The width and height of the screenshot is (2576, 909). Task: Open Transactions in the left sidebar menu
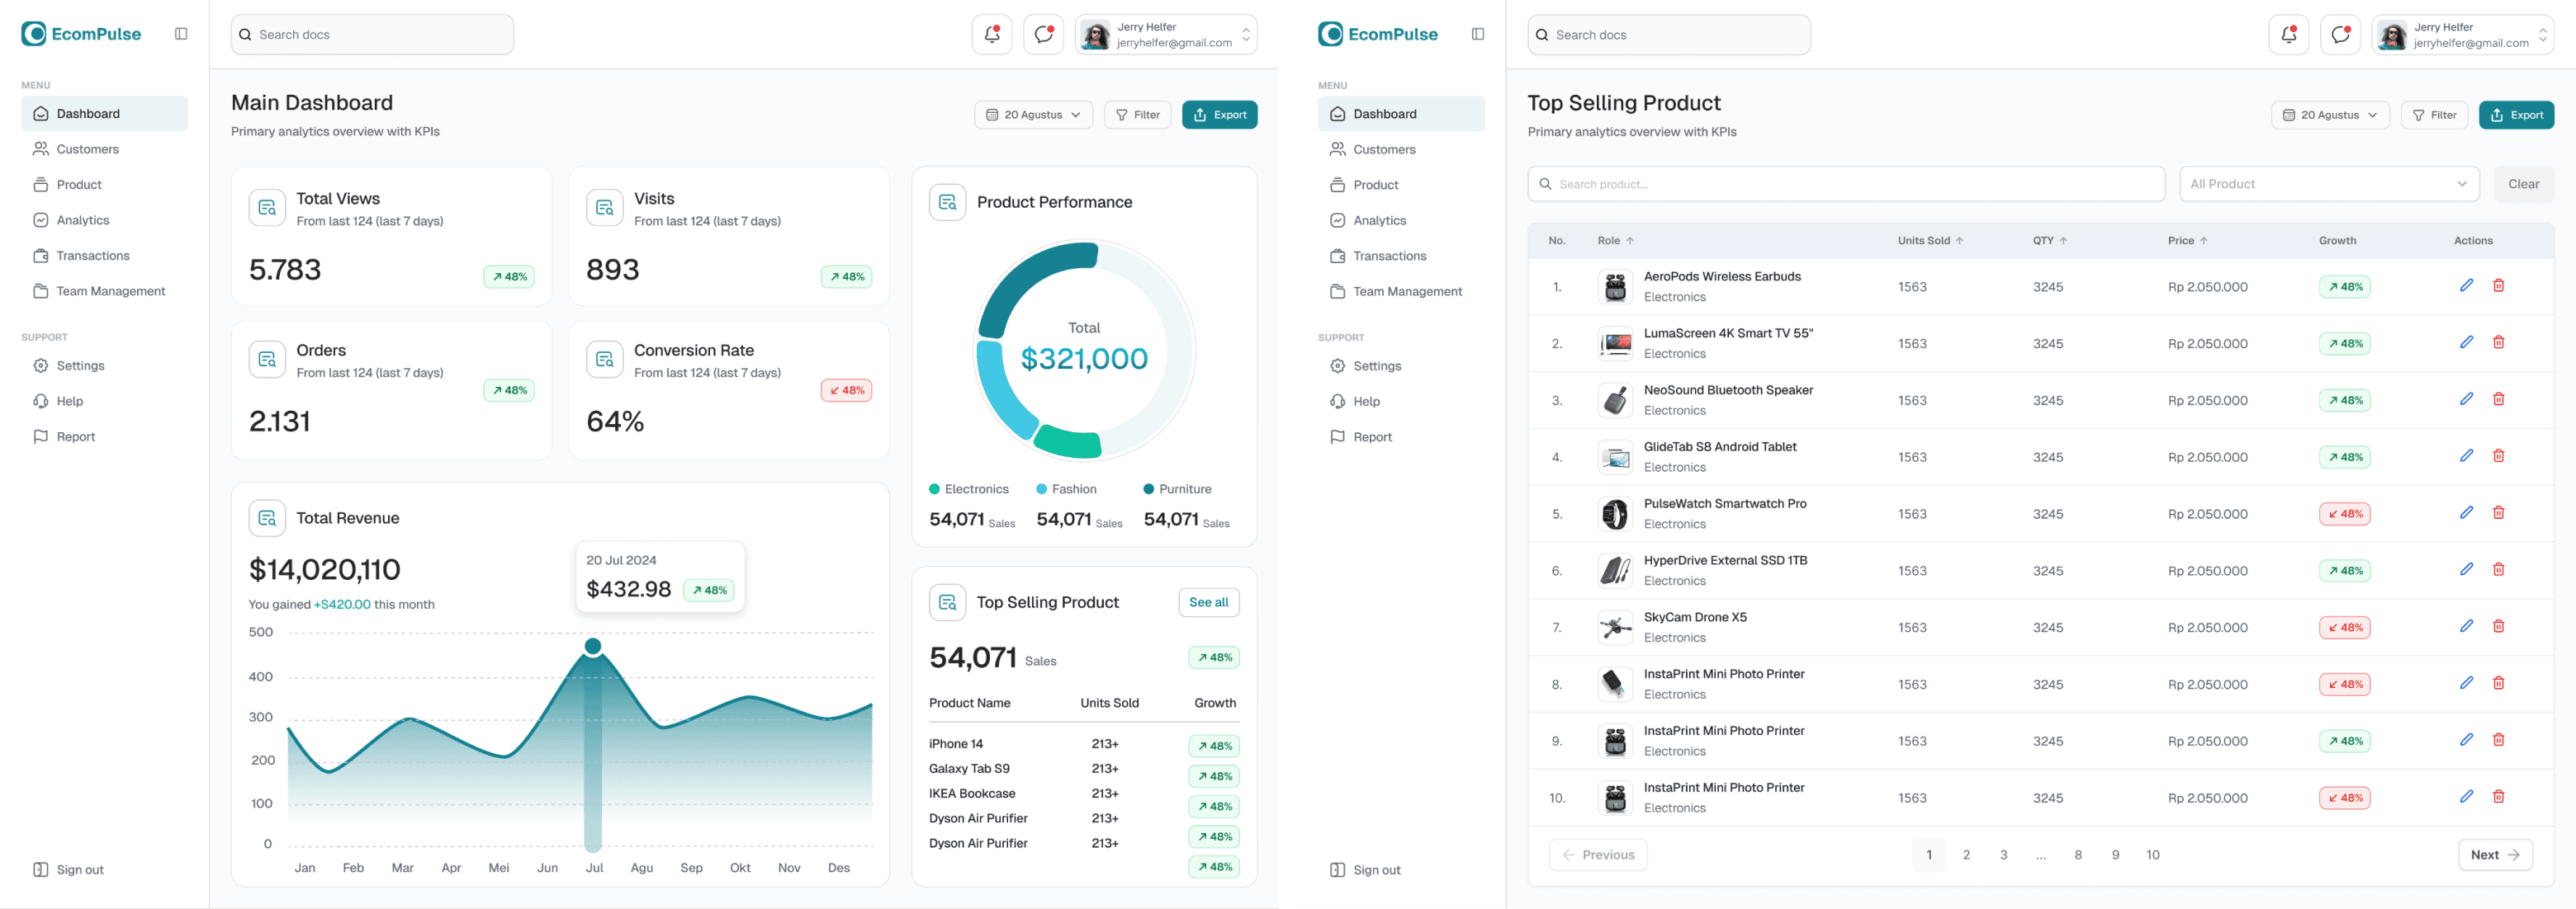point(93,256)
